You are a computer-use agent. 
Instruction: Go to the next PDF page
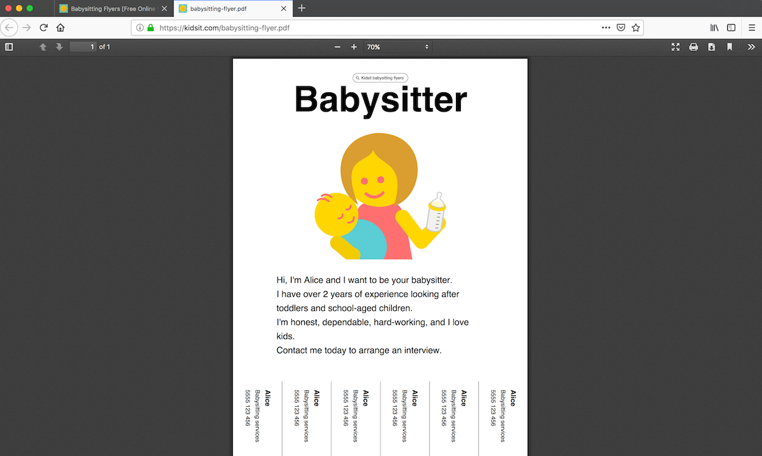pos(59,46)
